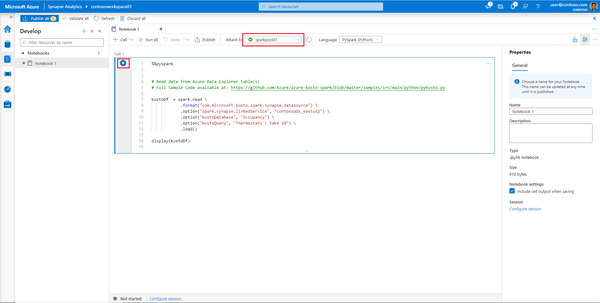Open the PySpark (Python) language dropdown
Viewport: 600px width, 303px height.
click(x=360, y=40)
